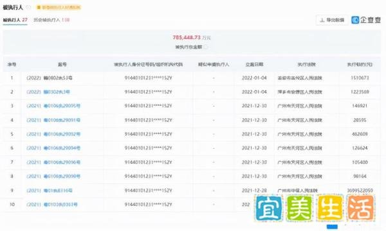Click row 2 filing date 2022-01-04

coord(254,92)
